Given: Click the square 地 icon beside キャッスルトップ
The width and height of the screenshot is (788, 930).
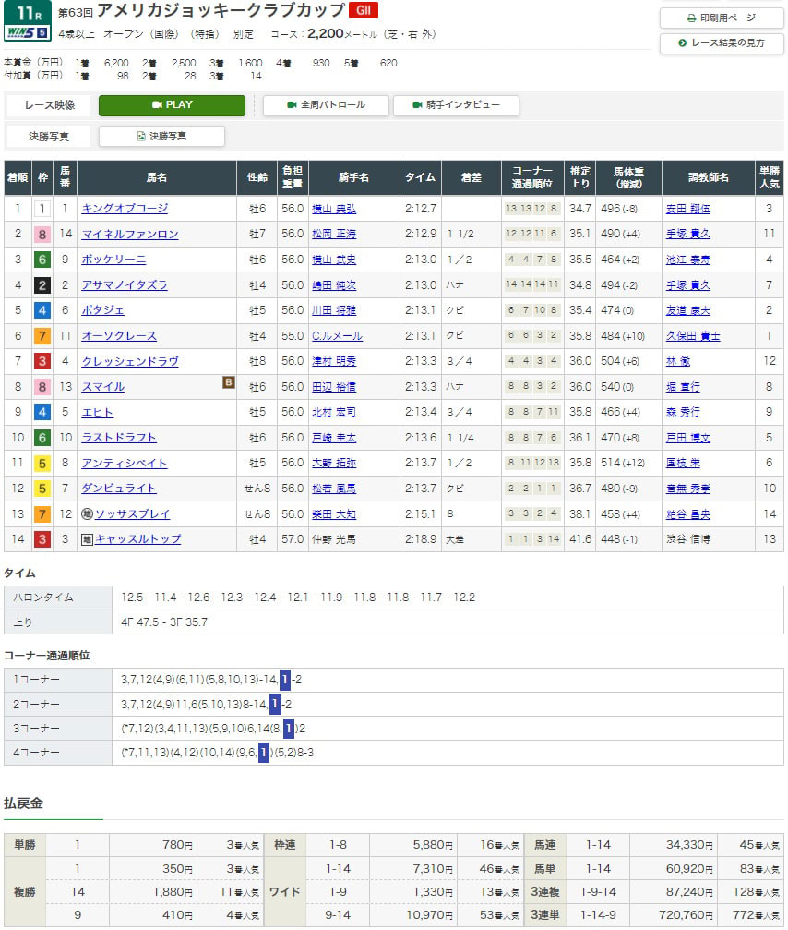Looking at the screenshot, I should (87, 539).
